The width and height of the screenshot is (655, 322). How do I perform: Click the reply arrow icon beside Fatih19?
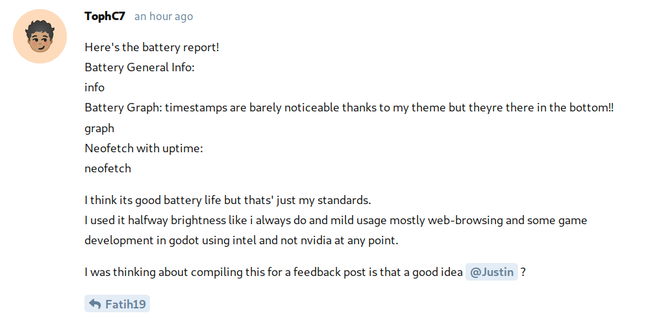[95, 304]
